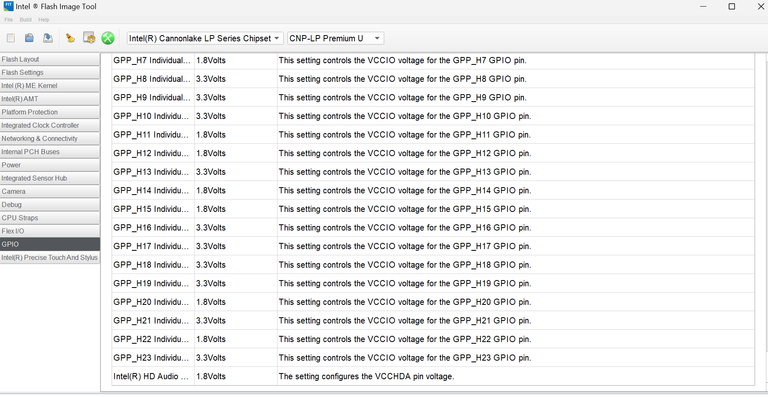Click the New configuration icon
The width and height of the screenshot is (768, 397).
(11, 38)
